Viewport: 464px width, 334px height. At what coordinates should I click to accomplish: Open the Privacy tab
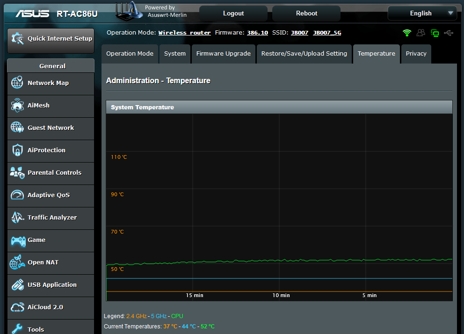[x=416, y=54]
